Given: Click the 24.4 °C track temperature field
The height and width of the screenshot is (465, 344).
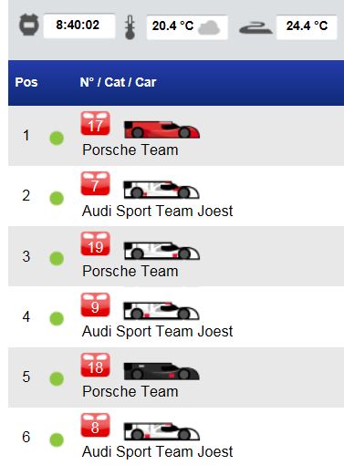Looking at the screenshot, I should pos(307,26).
